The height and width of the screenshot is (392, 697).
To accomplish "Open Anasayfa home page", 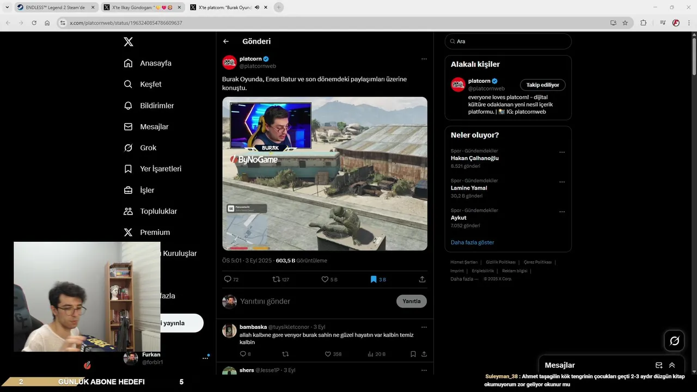I will [148, 63].
